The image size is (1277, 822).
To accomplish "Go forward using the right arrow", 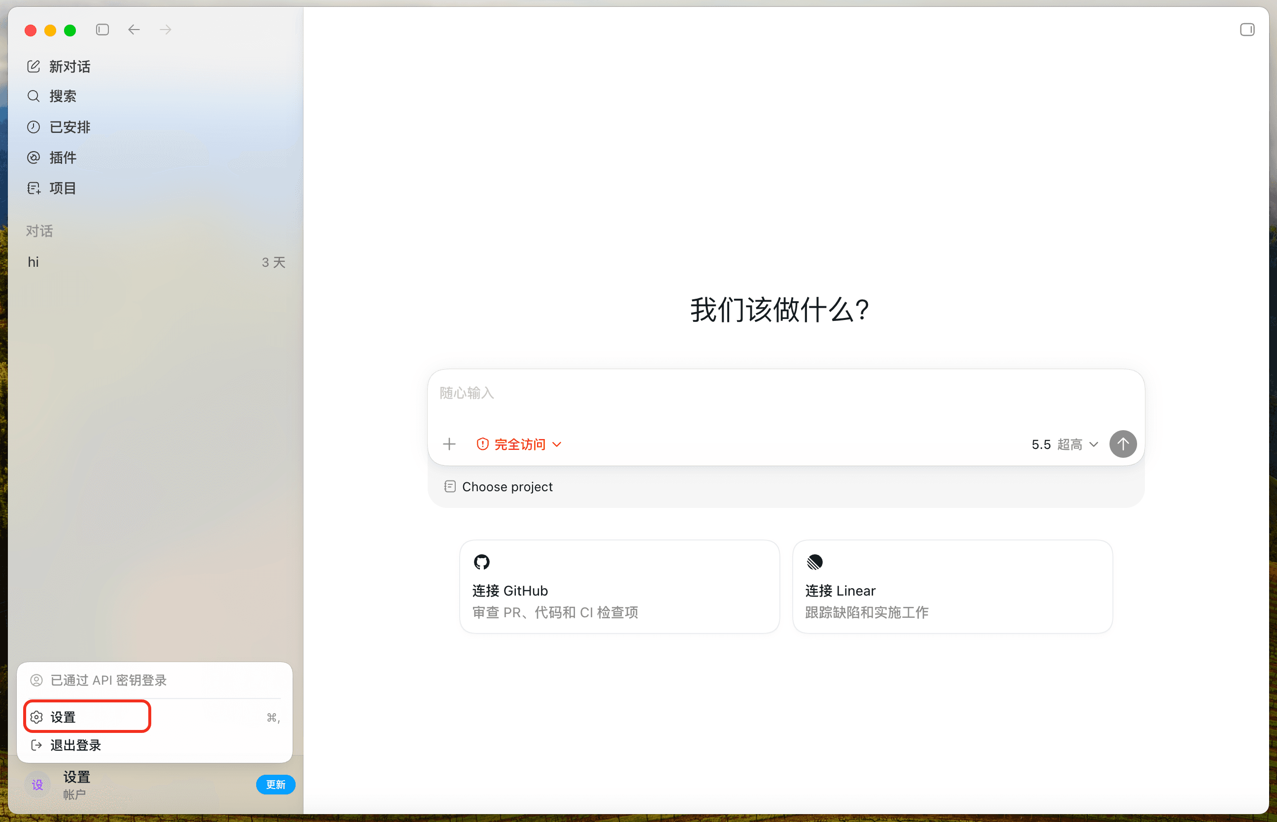I will click(166, 30).
